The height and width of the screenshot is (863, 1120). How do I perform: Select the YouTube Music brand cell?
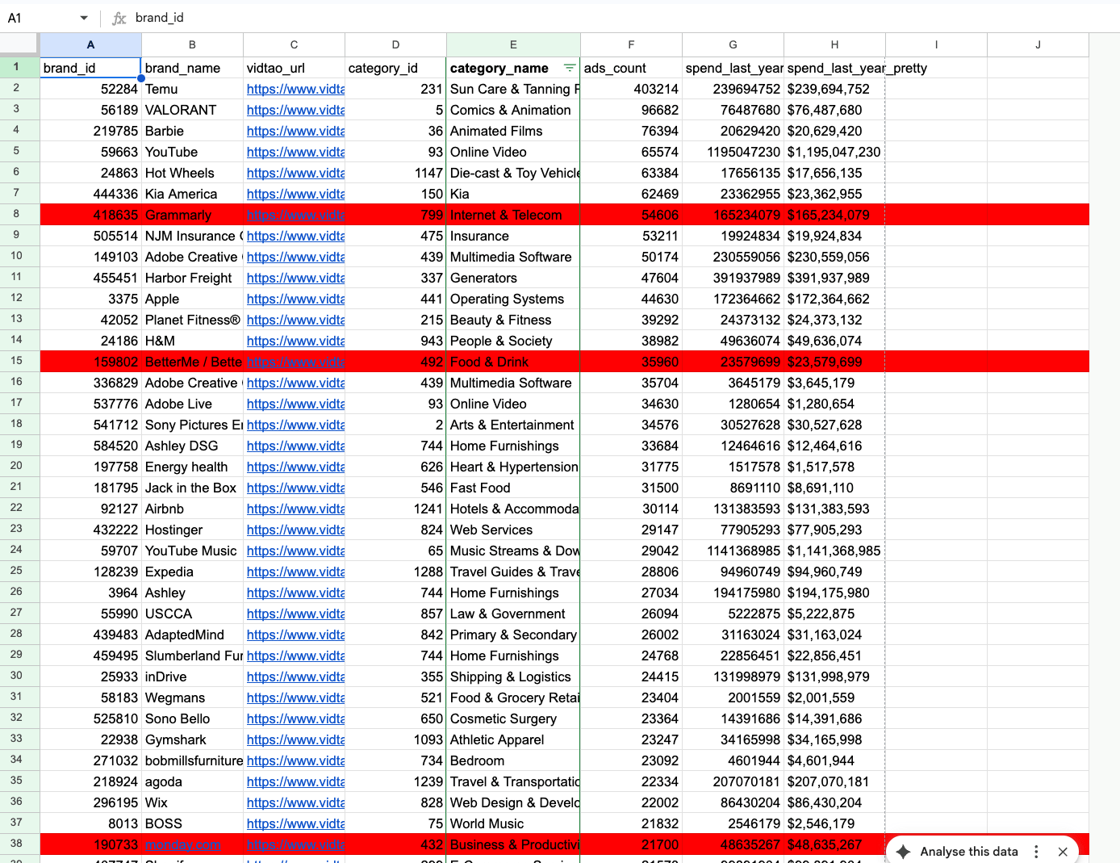coord(192,551)
